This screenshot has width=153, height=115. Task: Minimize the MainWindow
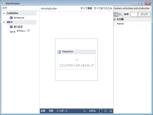136,4
